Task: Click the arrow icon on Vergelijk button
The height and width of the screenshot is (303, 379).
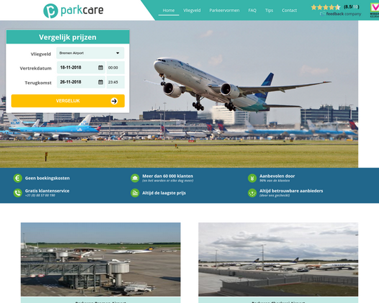Action: (x=114, y=101)
